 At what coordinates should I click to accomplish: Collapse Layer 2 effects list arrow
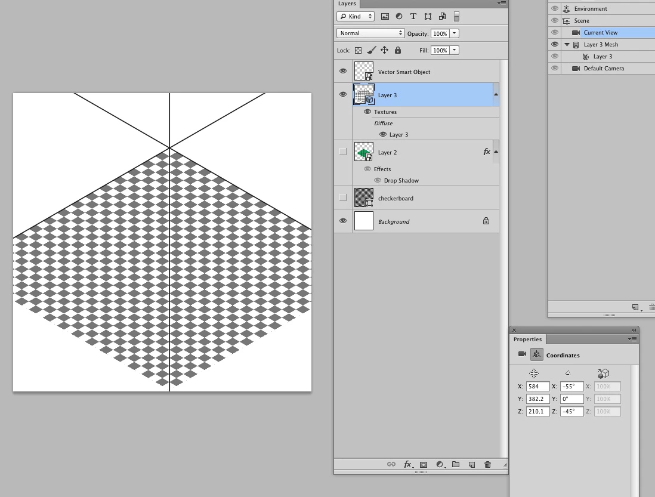(x=496, y=152)
